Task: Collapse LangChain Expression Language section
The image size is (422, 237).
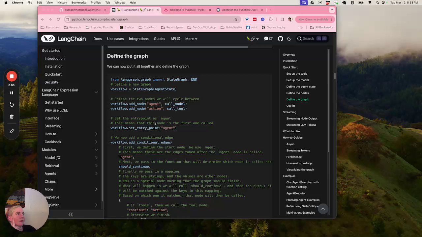Action: click(96, 92)
